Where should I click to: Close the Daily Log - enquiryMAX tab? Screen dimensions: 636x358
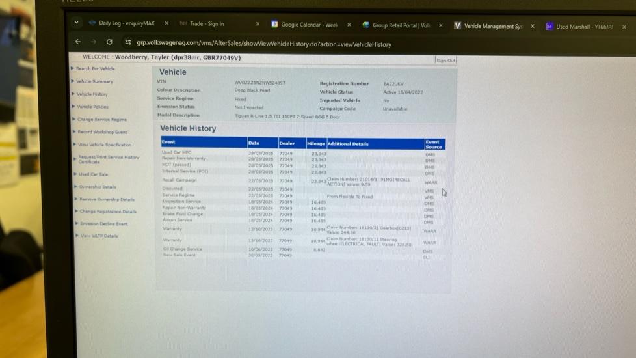(166, 23)
